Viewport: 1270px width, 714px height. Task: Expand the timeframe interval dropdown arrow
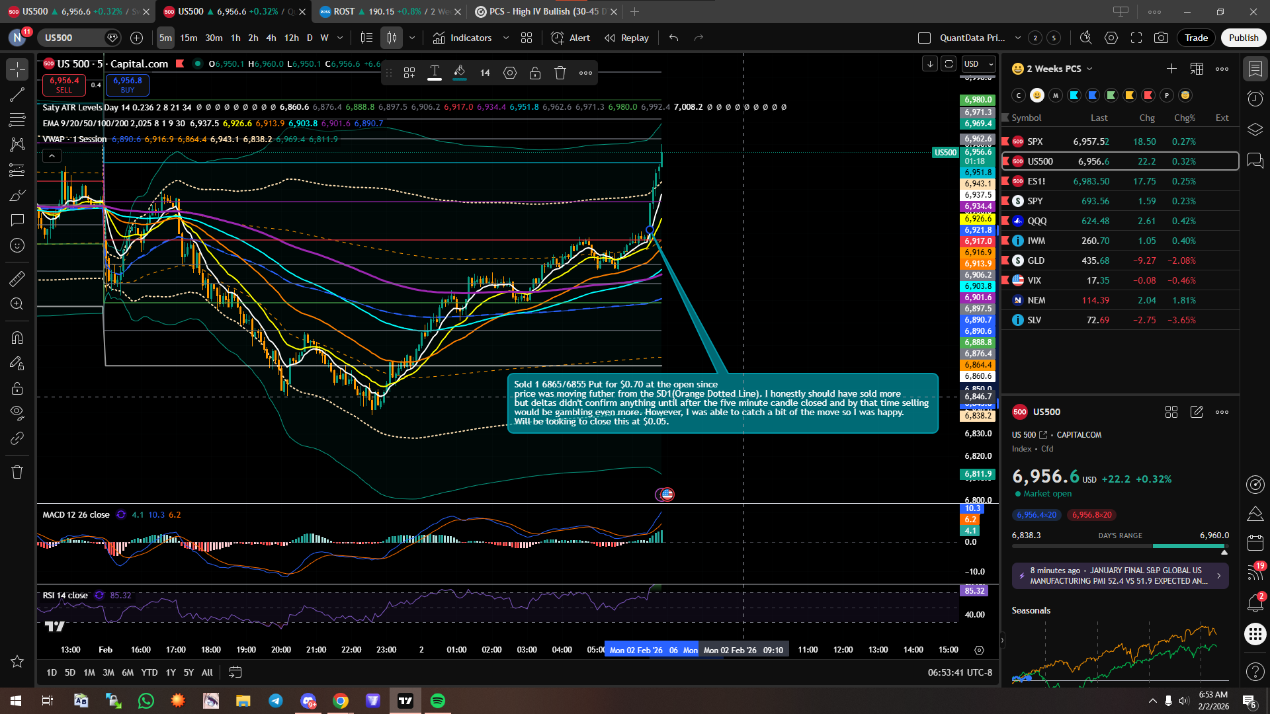tap(340, 38)
